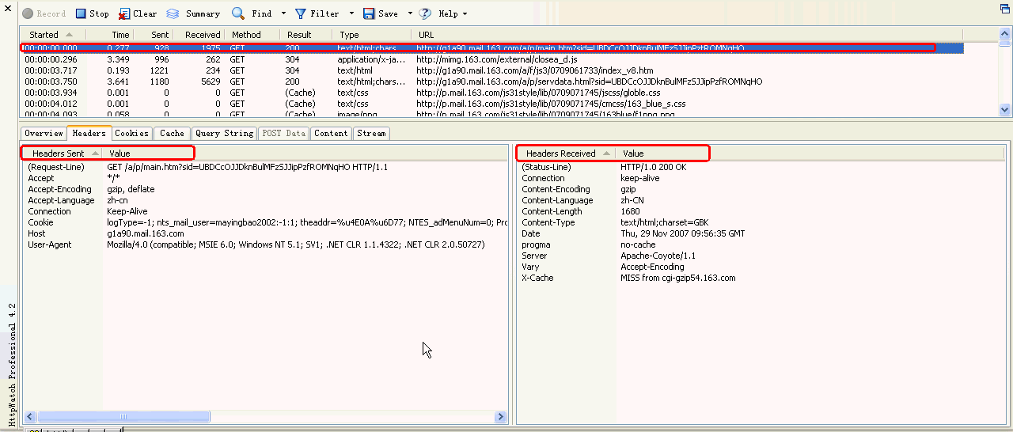Sort requests by the Started column header
Screen dimensions: 1013x432
point(47,35)
